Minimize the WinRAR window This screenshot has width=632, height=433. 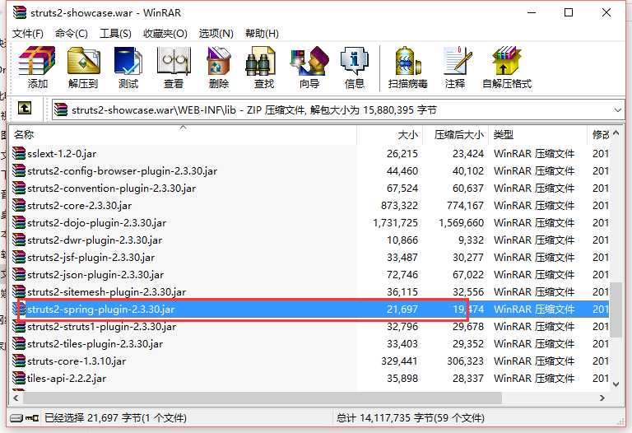pos(532,12)
